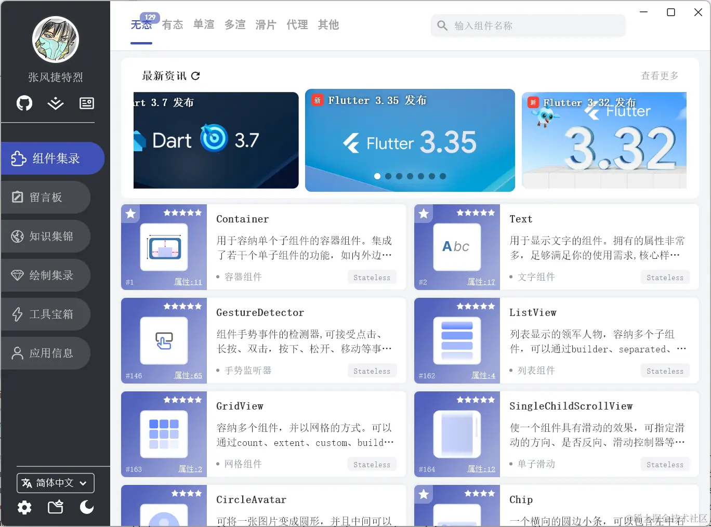This screenshot has width=711, height=527.
Task: Open the GitHub icon link in sidebar
Action: click(x=24, y=103)
